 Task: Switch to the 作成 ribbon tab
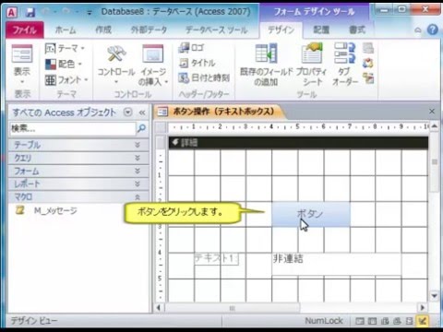coord(103,30)
